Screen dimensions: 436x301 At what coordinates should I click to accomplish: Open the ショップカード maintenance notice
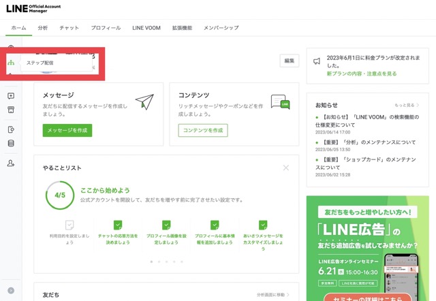pos(366,163)
